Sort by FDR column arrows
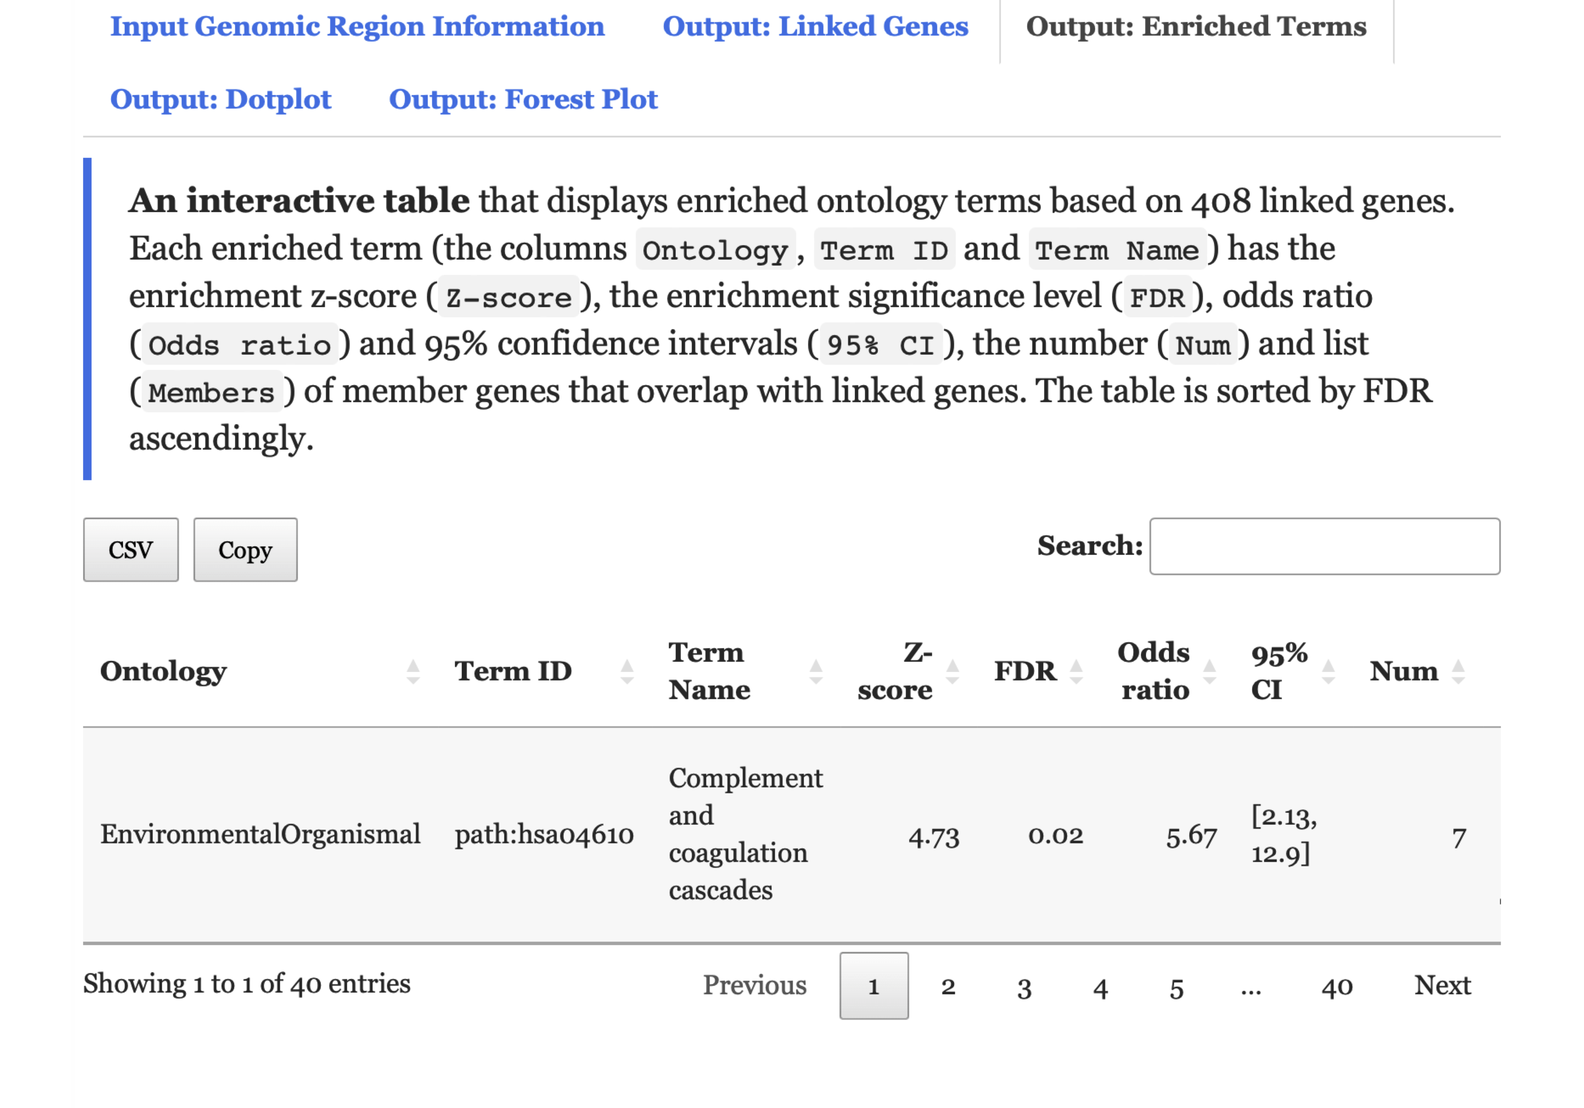 [x=1076, y=671]
